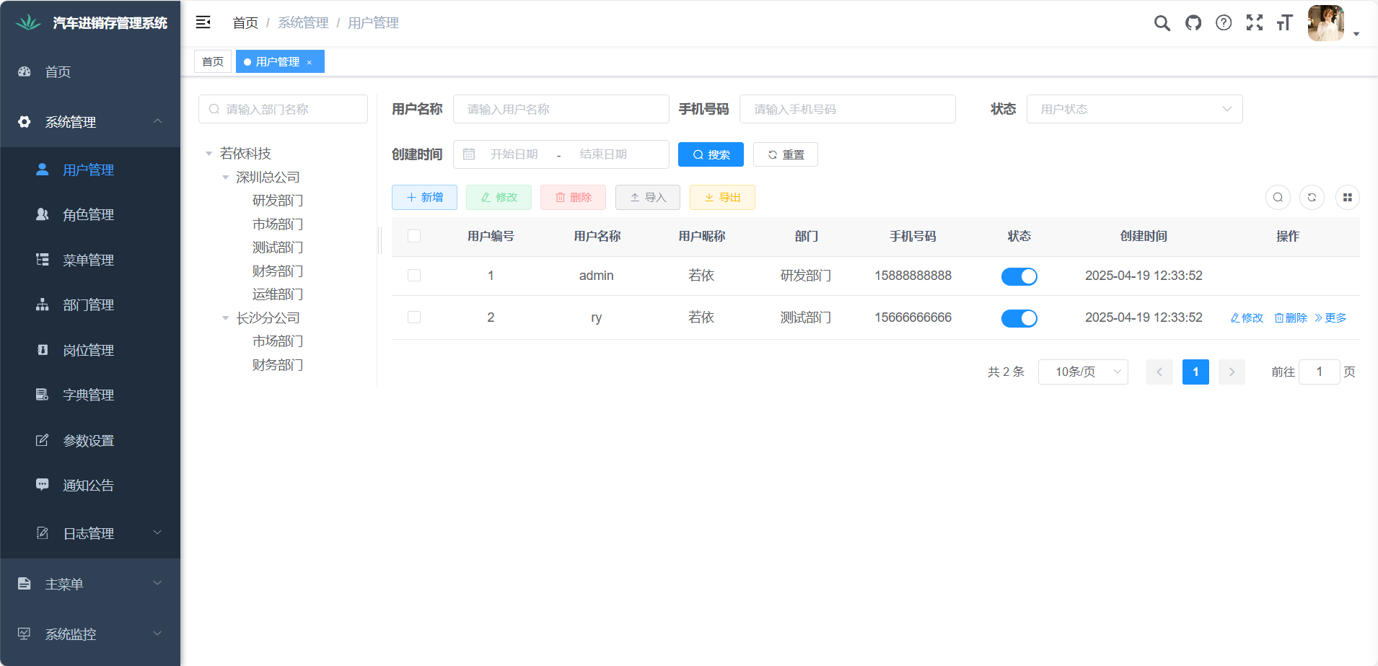Click 删除 link in ry row
The width and height of the screenshot is (1378, 666).
point(1291,318)
